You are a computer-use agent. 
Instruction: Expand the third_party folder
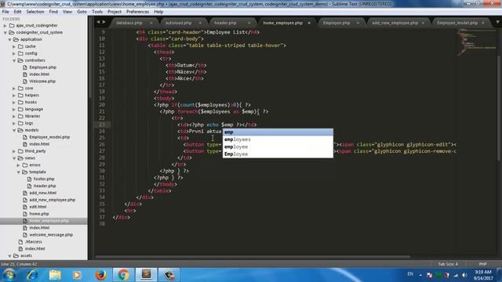pyautogui.click(x=14, y=151)
